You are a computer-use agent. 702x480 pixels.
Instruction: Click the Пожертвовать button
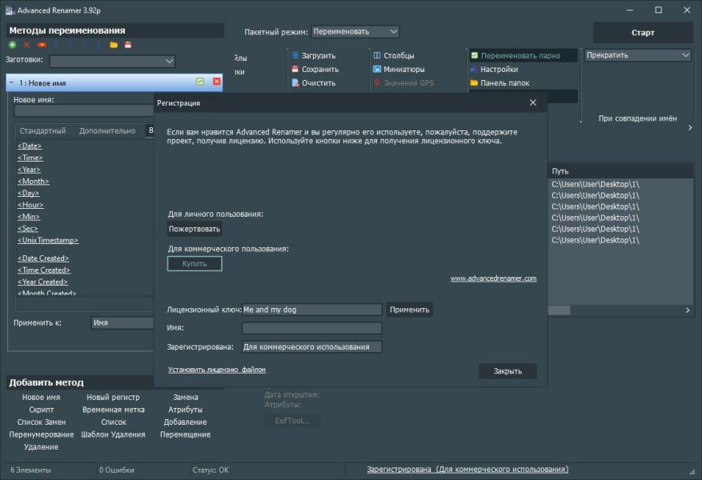[195, 229]
